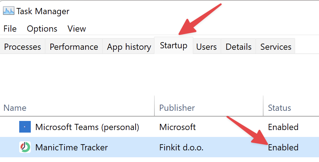Select the ManicTime Tracker clock icon
Viewport: 319px width, 162px height.
coord(25,147)
